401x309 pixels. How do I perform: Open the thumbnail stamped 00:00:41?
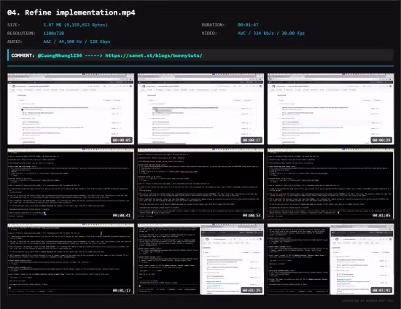point(71,184)
